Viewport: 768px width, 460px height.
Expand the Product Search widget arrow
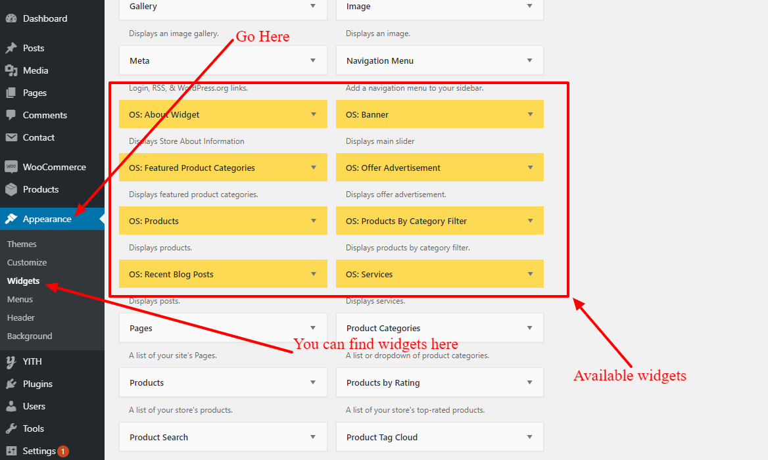[x=312, y=437]
